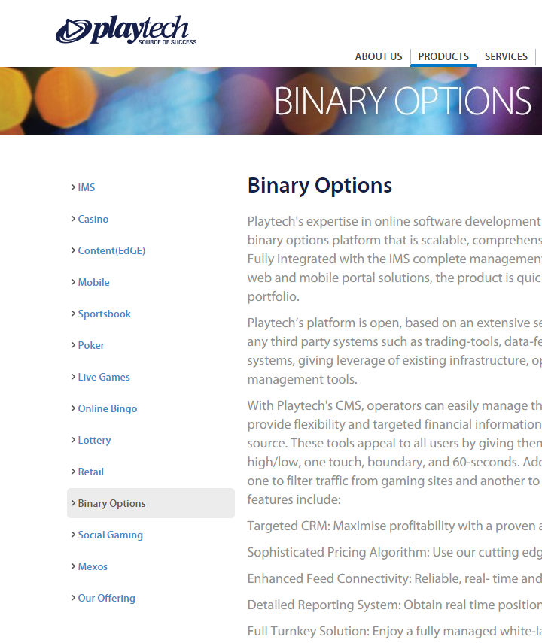Select the highlighted Binary Options item

(x=112, y=503)
